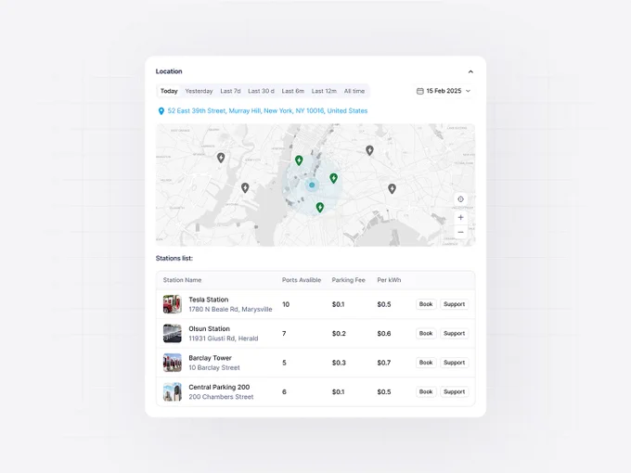Select the gray charging pin near the river
The image size is (631, 473).
point(245,188)
